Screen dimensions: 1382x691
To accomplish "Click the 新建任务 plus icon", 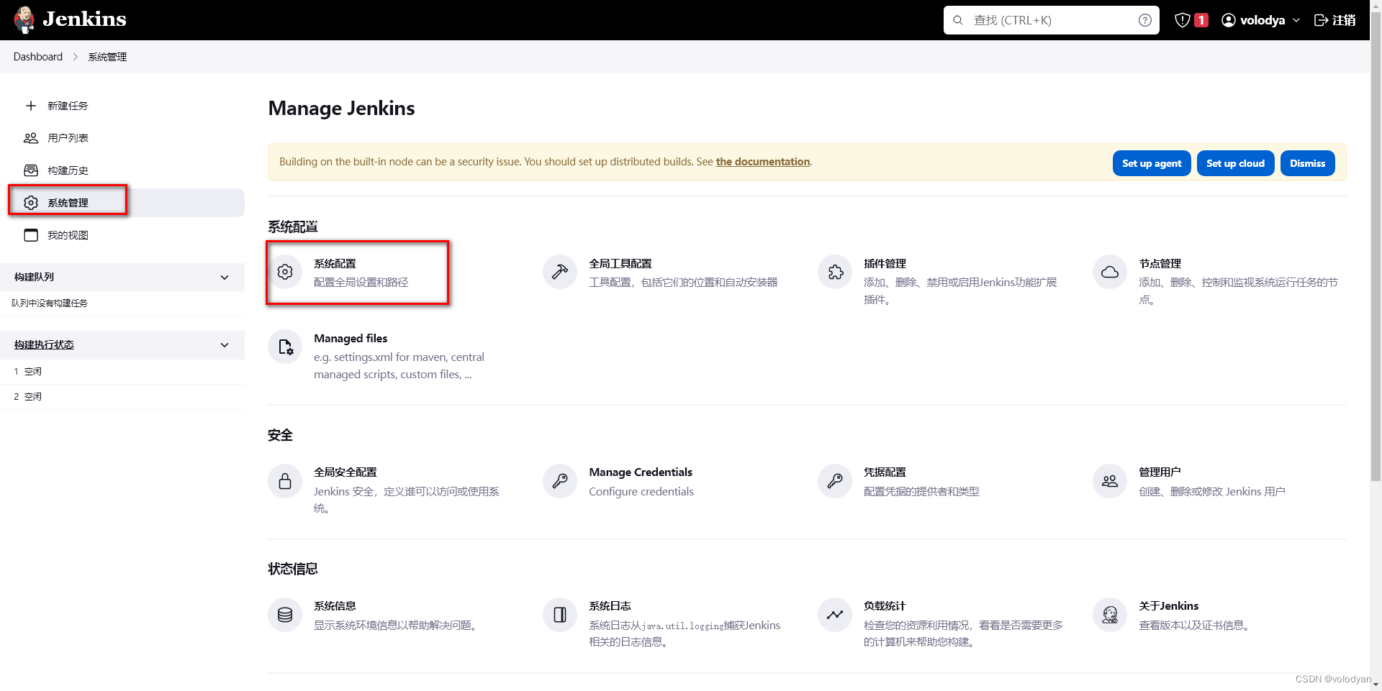I will coord(31,106).
